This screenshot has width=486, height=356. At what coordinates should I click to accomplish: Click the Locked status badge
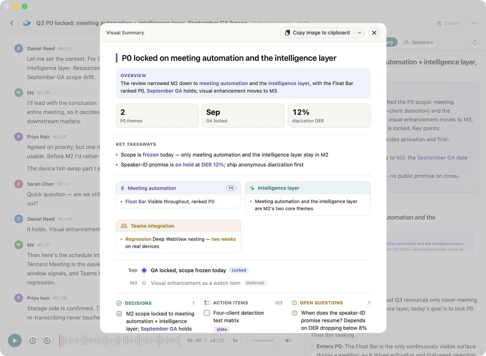tap(239, 270)
